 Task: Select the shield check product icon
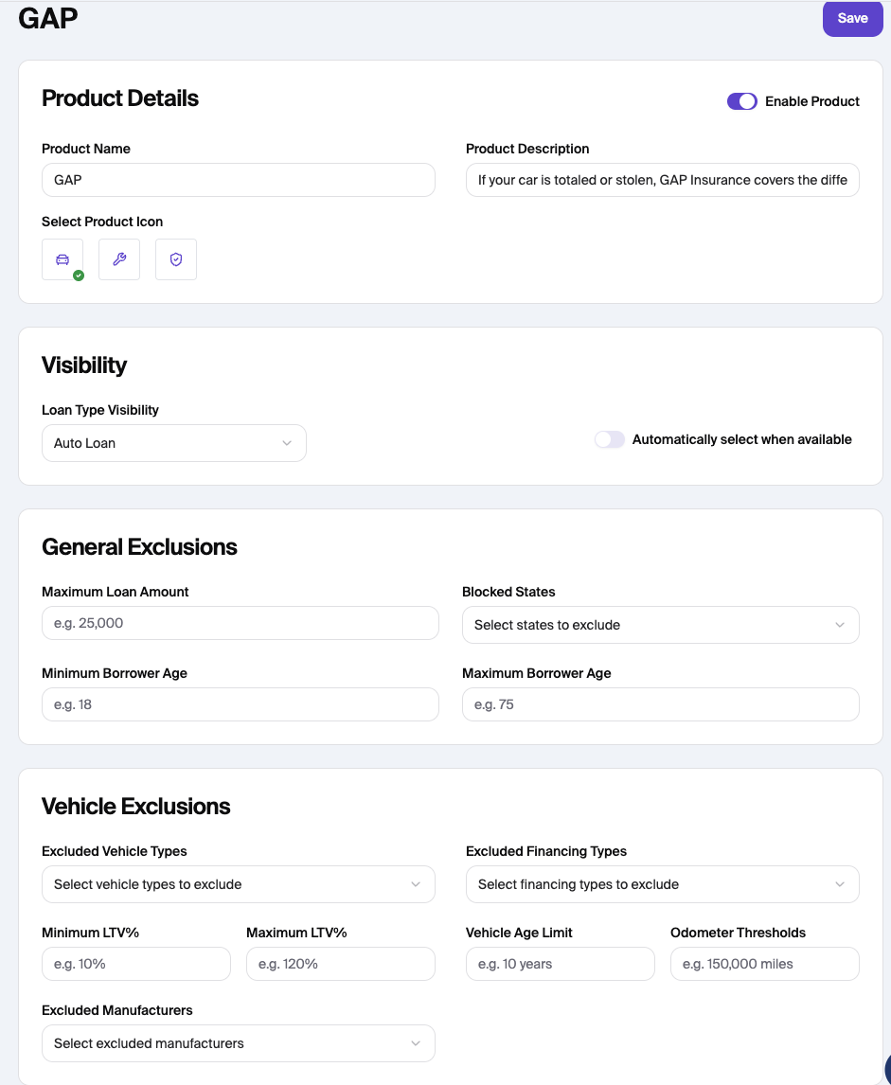[x=176, y=259]
